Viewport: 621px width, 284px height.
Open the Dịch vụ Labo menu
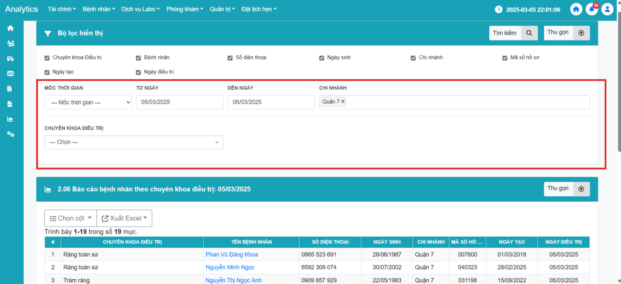139,10
